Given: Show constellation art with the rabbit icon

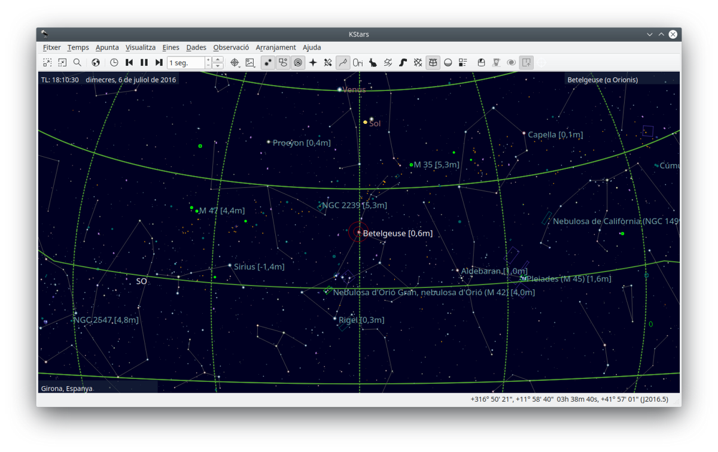Looking at the screenshot, I should pyautogui.click(x=373, y=62).
